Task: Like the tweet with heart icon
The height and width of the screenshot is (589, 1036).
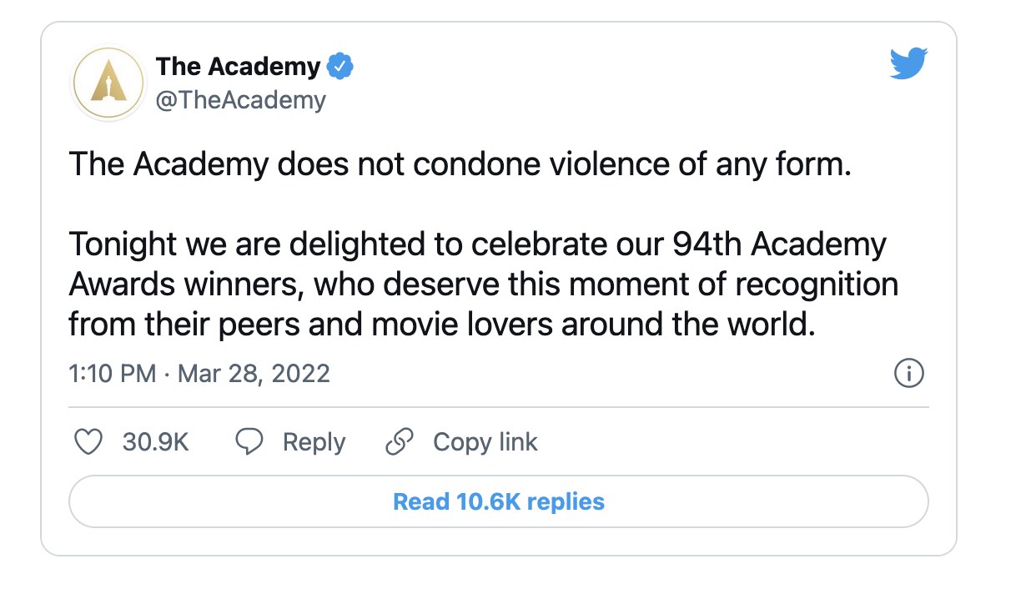Action: [88, 442]
